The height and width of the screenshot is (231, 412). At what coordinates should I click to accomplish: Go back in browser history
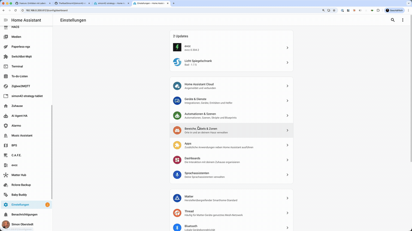pos(4,10)
